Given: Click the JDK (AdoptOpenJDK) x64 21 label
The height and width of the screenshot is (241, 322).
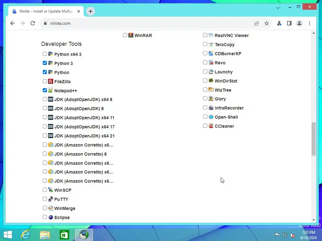Looking at the screenshot, I should click(84, 136).
